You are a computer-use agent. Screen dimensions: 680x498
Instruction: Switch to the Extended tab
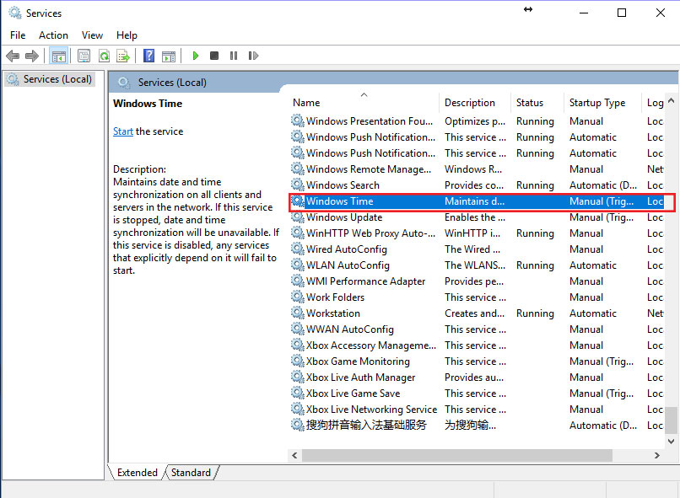point(137,473)
